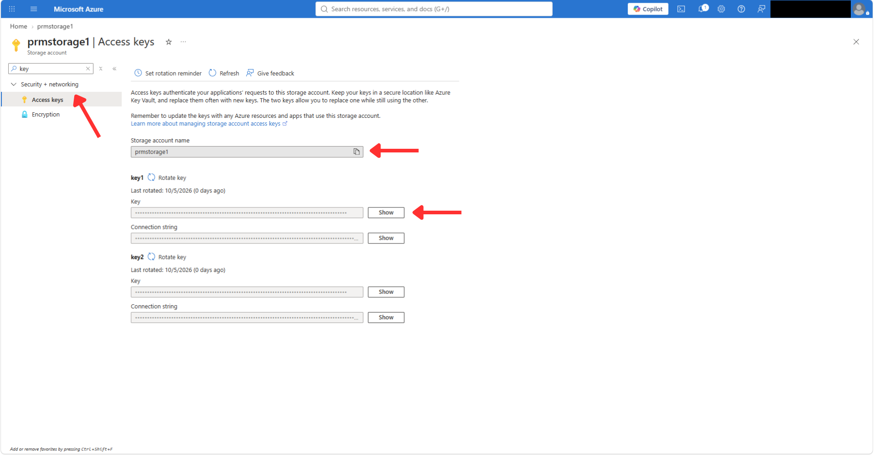Copy the storage account name to clipboard

click(356, 152)
